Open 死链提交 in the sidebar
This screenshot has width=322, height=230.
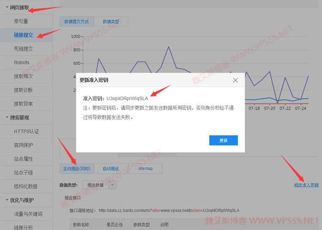tap(23, 49)
